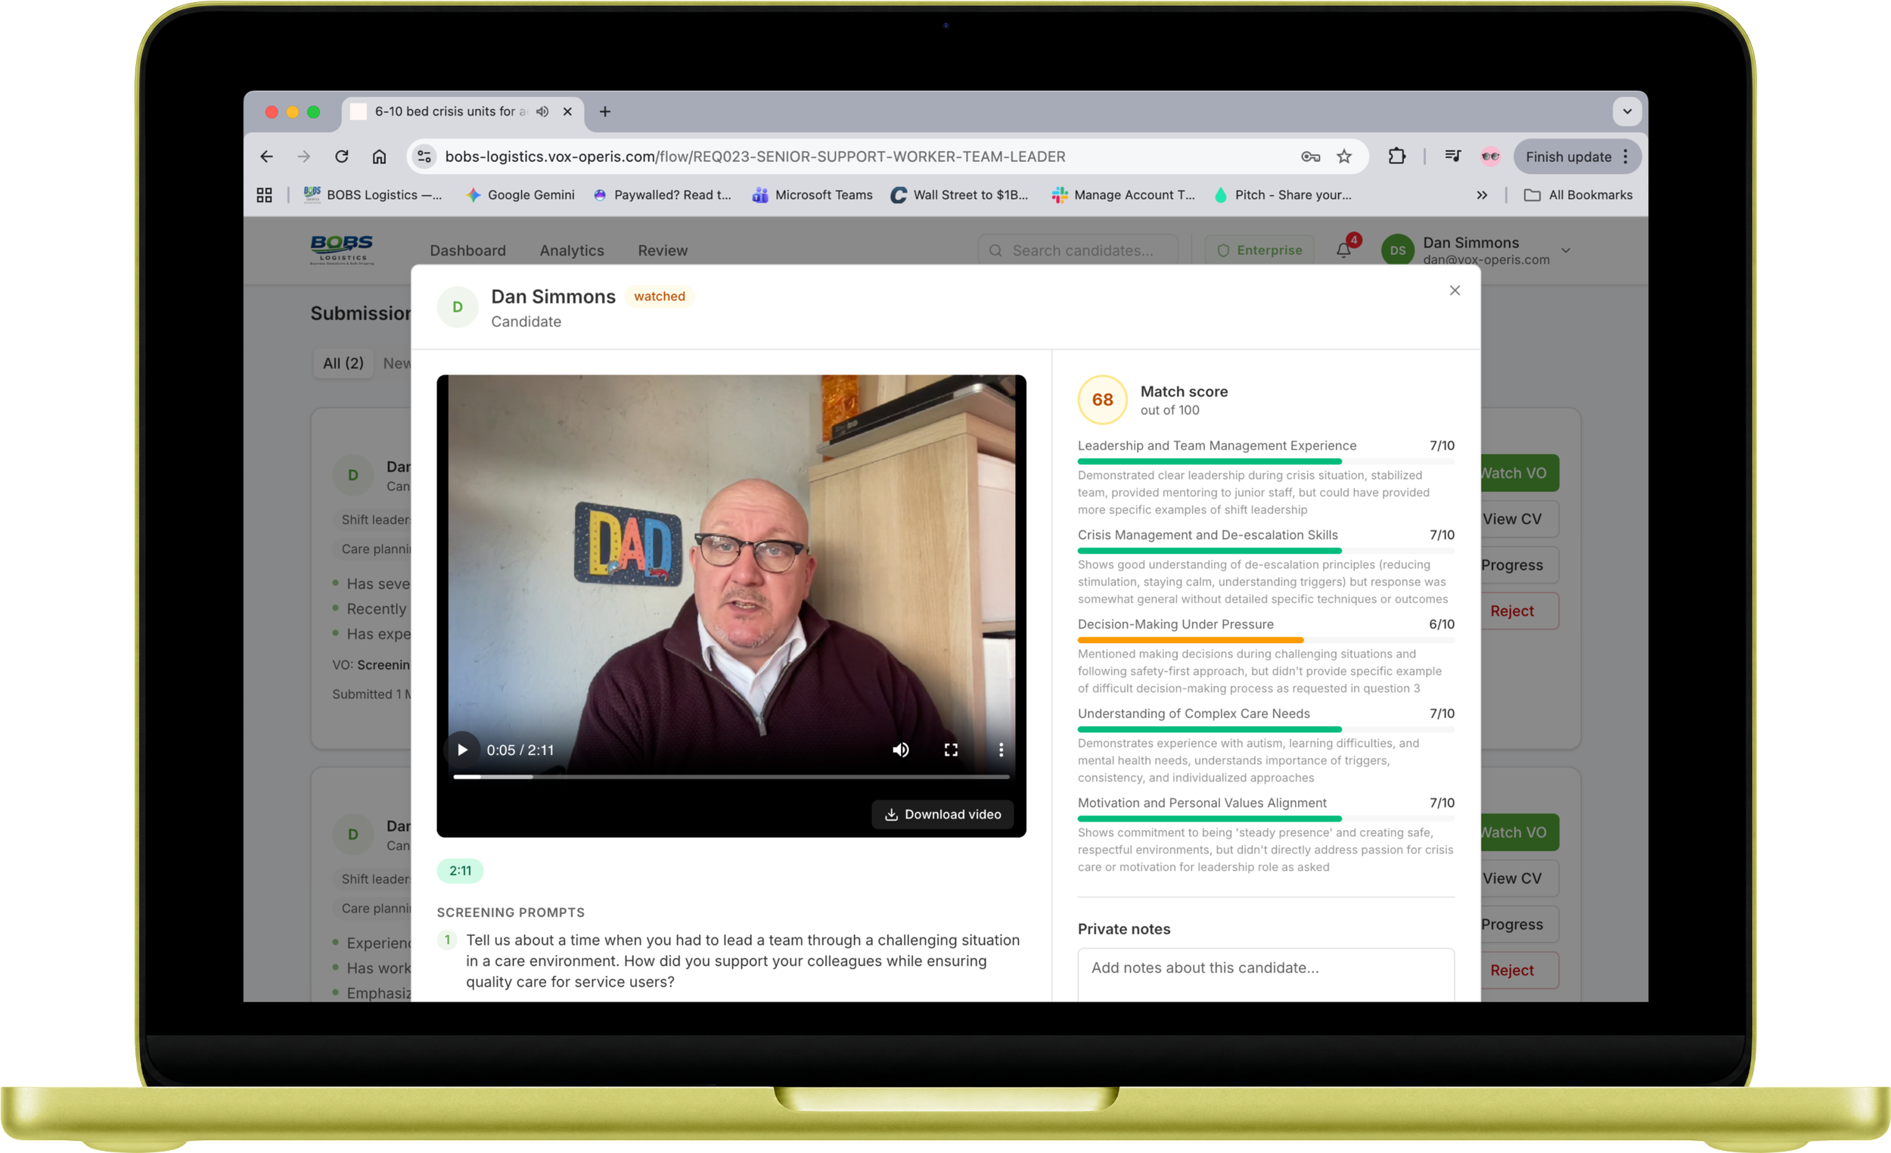Image resolution: width=1891 pixels, height=1153 pixels.
Task: Click the Enterprise plan badge
Action: coord(1259,250)
